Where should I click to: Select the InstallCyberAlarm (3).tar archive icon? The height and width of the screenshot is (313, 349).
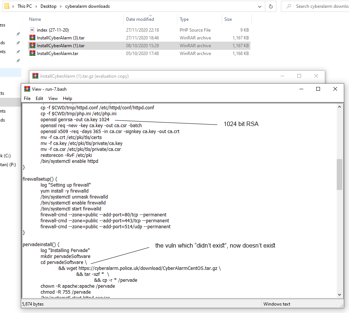coord(32,38)
